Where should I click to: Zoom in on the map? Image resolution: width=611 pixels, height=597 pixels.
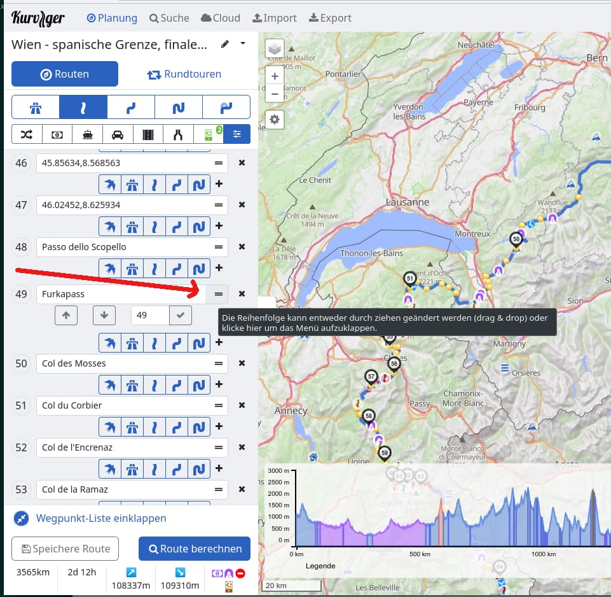[x=275, y=76]
